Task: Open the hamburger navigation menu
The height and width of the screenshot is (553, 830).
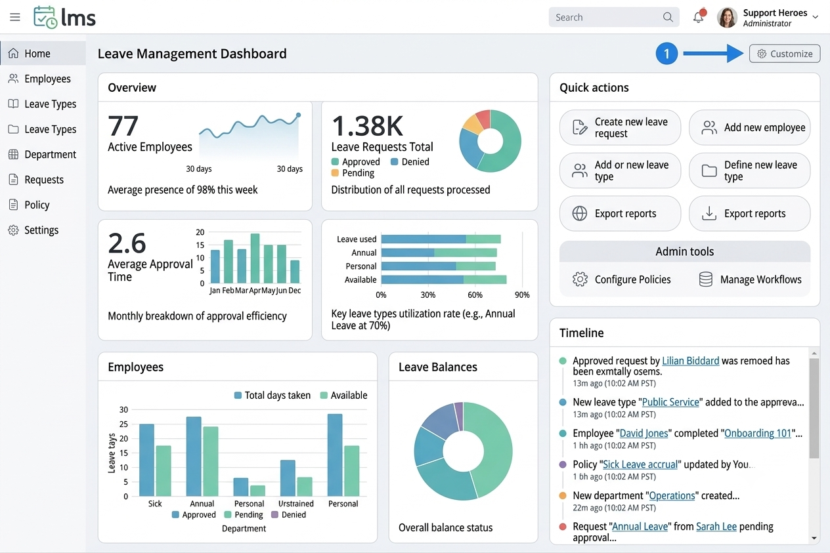Action: click(15, 18)
